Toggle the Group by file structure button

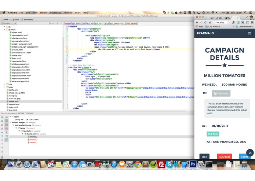(x=7, y=129)
